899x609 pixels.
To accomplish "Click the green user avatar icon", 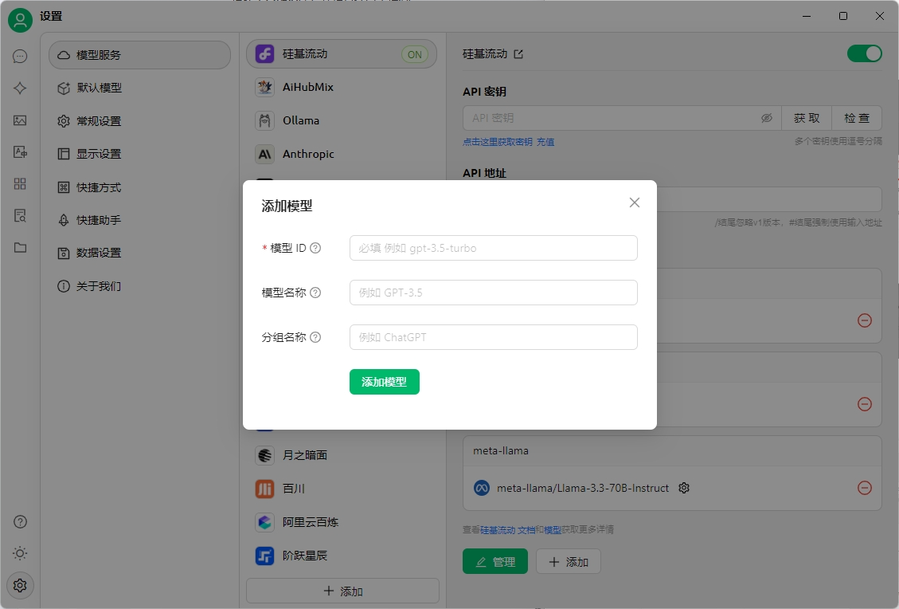I will pos(20,20).
